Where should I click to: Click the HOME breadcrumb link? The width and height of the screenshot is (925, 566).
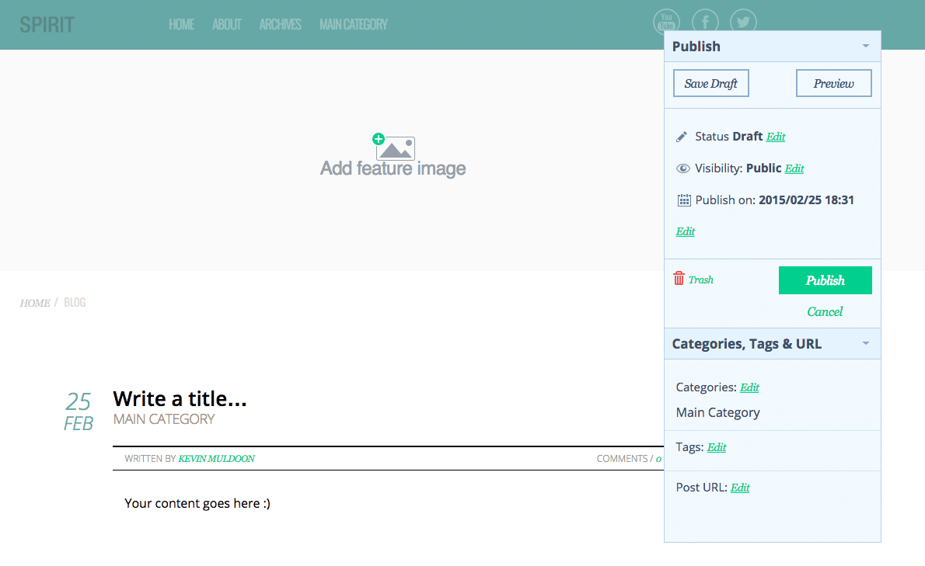(x=35, y=303)
